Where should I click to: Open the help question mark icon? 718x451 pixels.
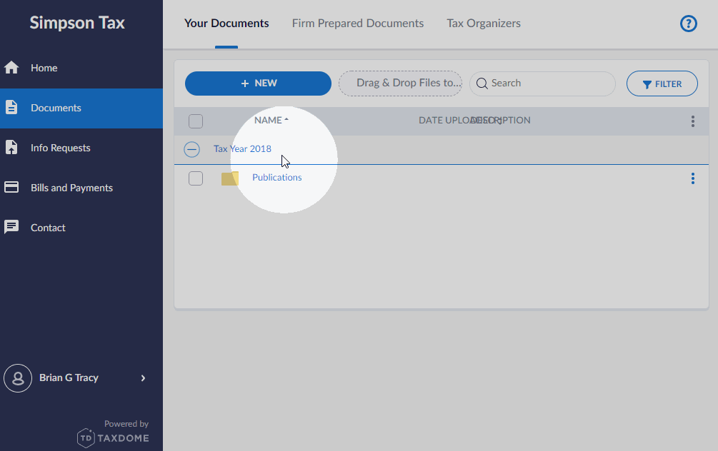point(688,24)
